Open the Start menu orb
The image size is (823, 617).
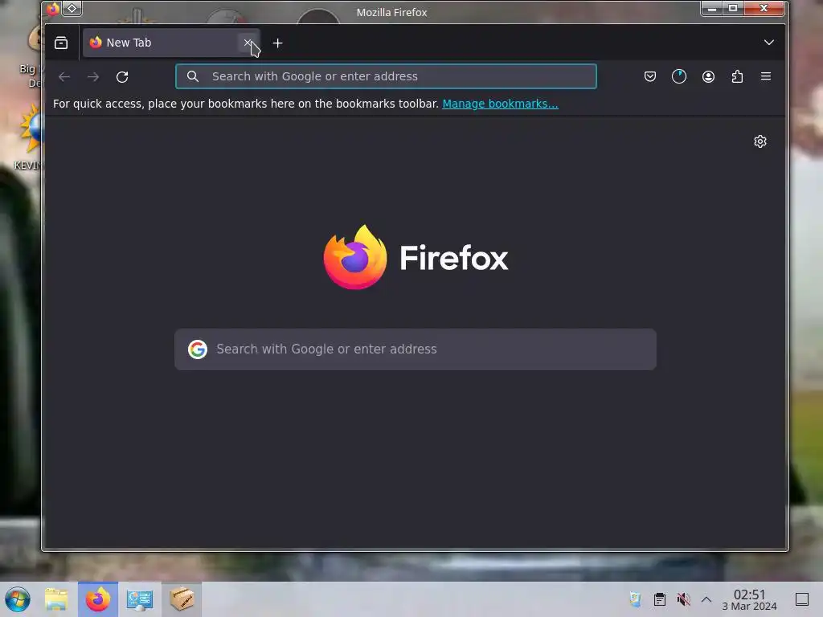[x=18, y=599]
